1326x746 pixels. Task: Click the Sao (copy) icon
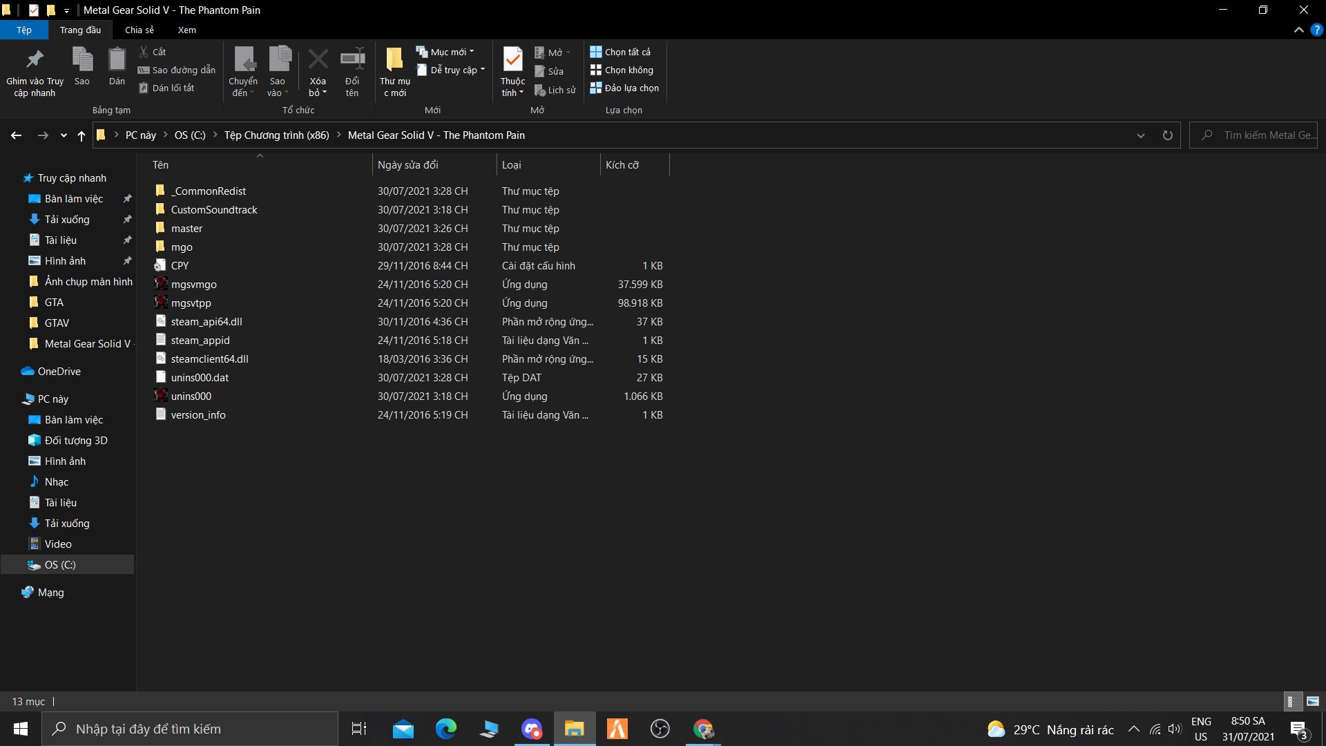(82, 66)
